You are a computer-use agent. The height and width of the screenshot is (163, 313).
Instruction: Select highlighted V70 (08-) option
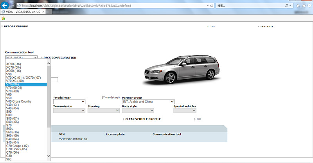coord(26,84)
